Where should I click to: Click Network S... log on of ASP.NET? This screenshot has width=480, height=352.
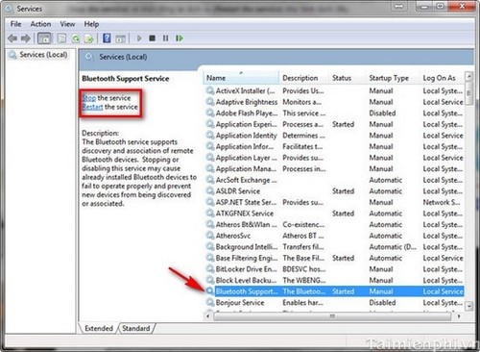[x=442, y=202]
